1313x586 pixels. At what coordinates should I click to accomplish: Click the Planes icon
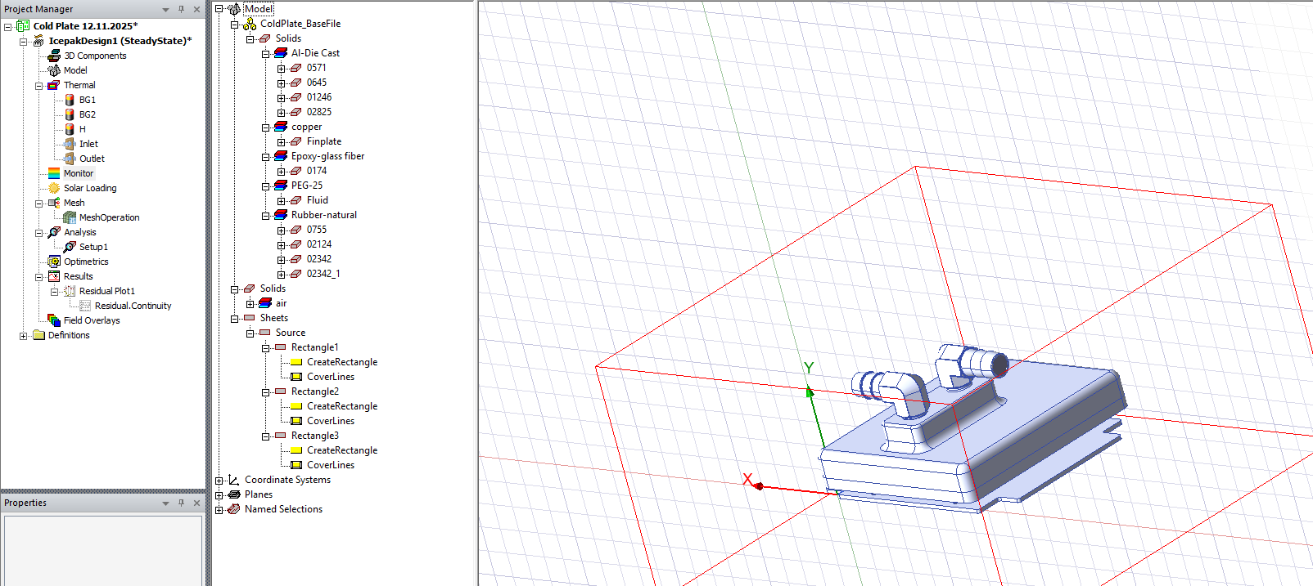point(234,494)
